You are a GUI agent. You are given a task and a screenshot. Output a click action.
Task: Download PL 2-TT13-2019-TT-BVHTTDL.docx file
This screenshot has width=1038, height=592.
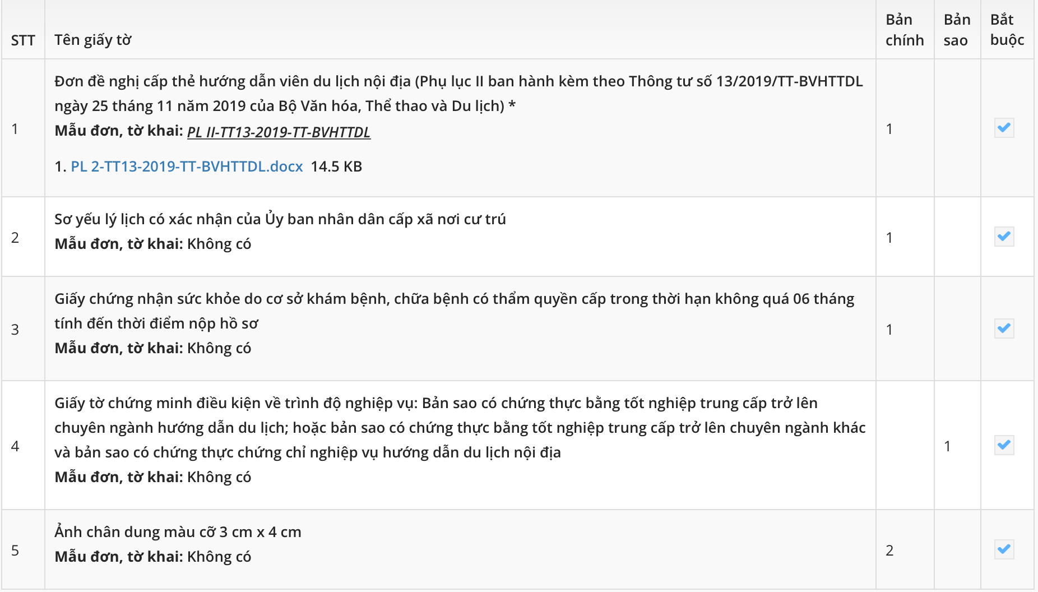click(x=187, y=166)
